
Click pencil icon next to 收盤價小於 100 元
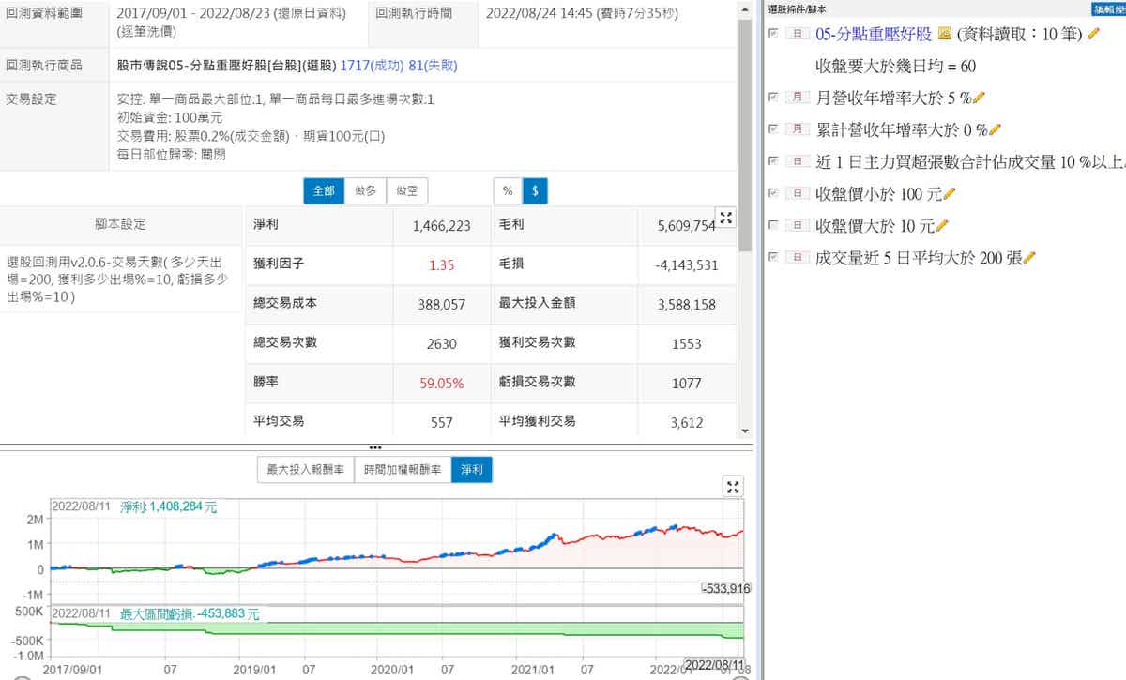[949, 194]
